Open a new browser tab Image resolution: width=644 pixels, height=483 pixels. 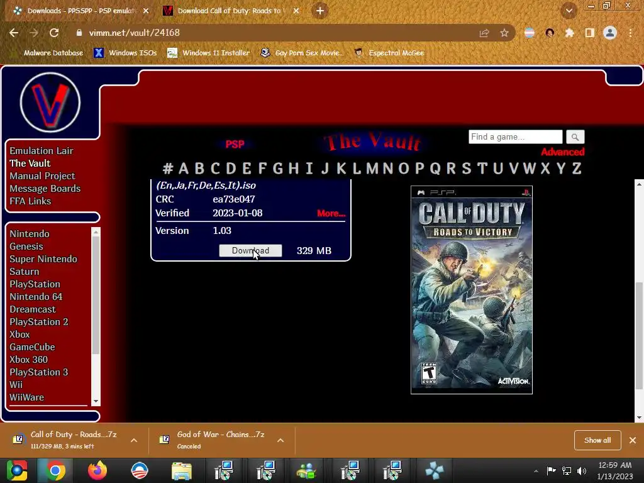[x=320, y=11]
